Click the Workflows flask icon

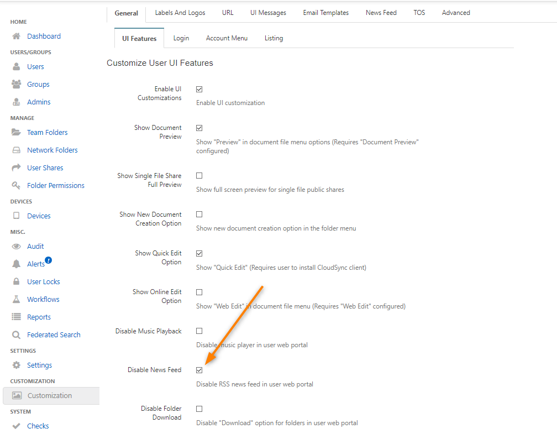coord(17,300)
